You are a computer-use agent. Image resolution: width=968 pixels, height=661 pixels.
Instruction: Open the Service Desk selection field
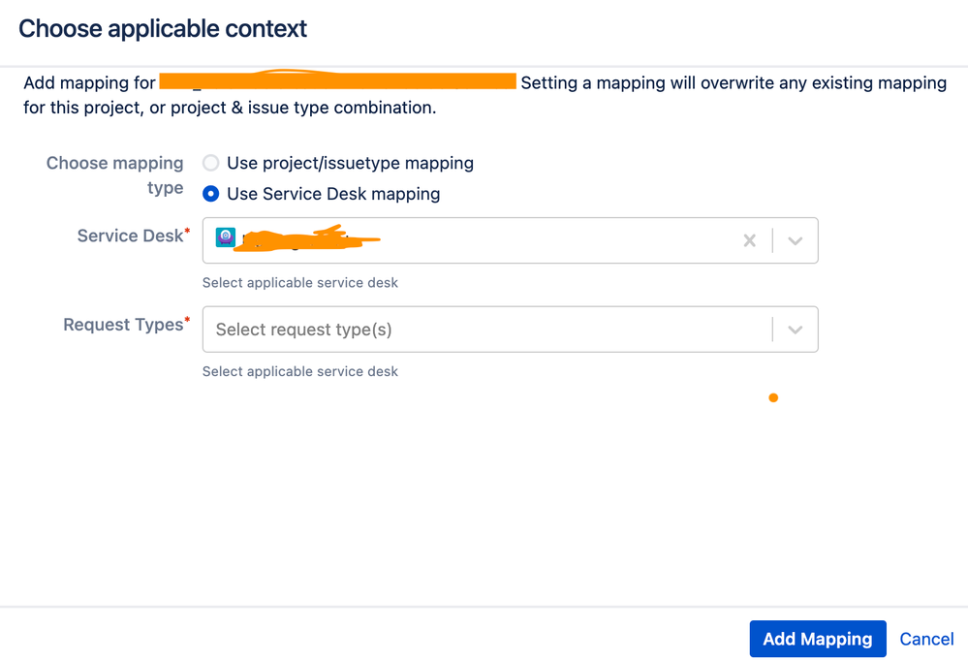point(484,240)
